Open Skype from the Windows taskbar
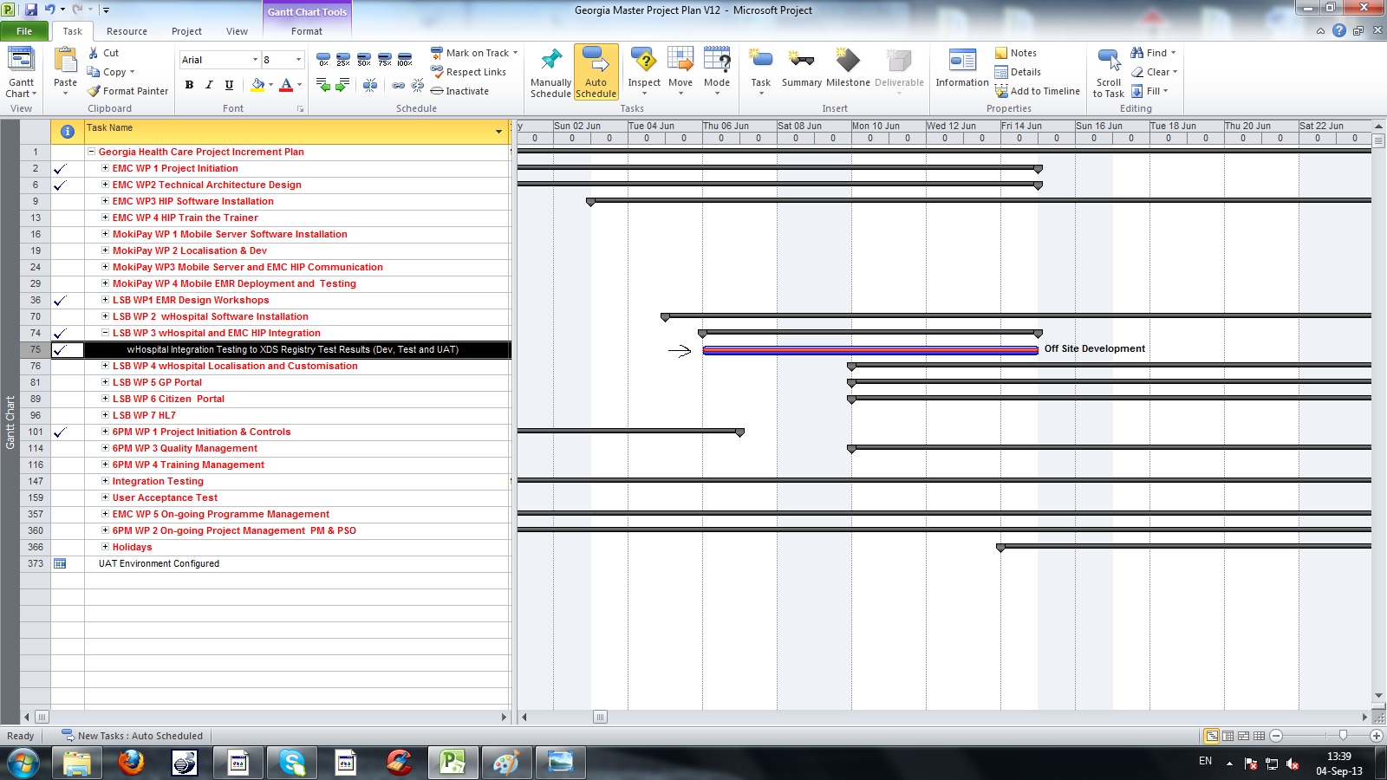The image size is (1387, 780). [292, 763]
